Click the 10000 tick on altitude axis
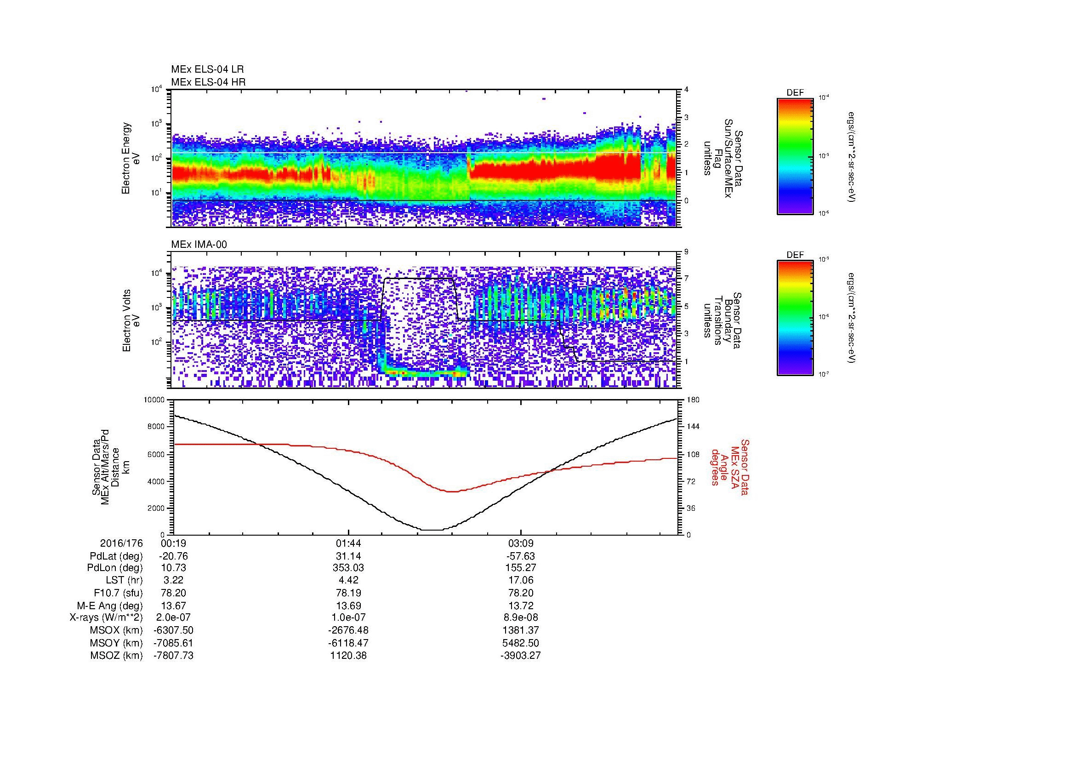Screen dimensions: 1075x760 (154, 400)
